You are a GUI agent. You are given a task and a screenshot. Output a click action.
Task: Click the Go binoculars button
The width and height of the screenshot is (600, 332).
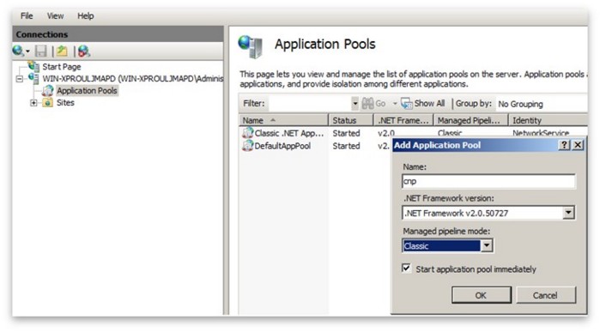point(374,103)
